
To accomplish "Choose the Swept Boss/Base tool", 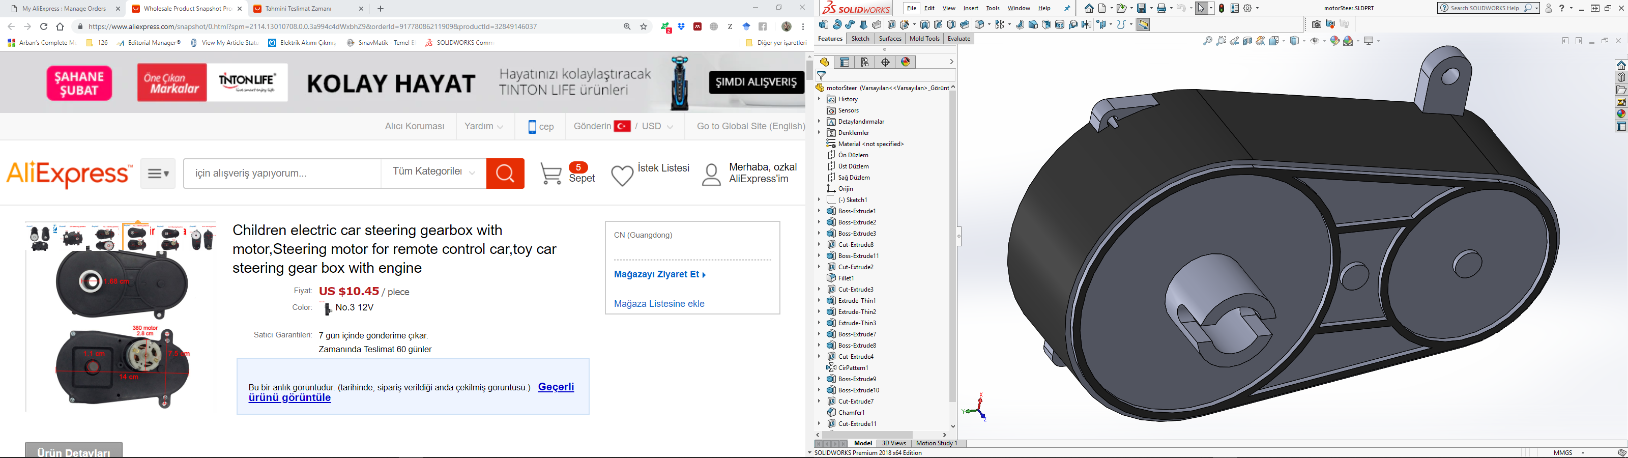I will (x=850, y=24).
